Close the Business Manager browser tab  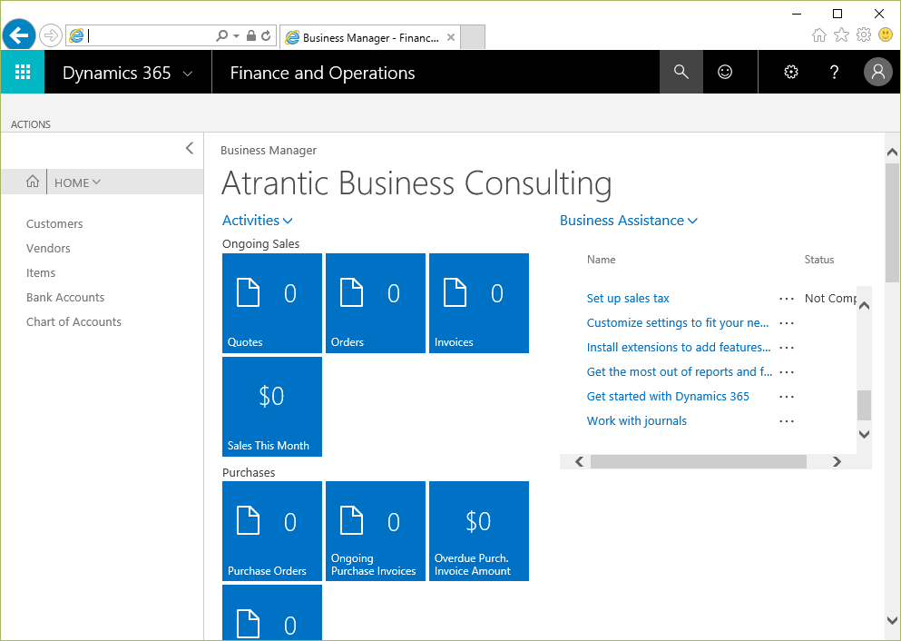click(451, 37)
